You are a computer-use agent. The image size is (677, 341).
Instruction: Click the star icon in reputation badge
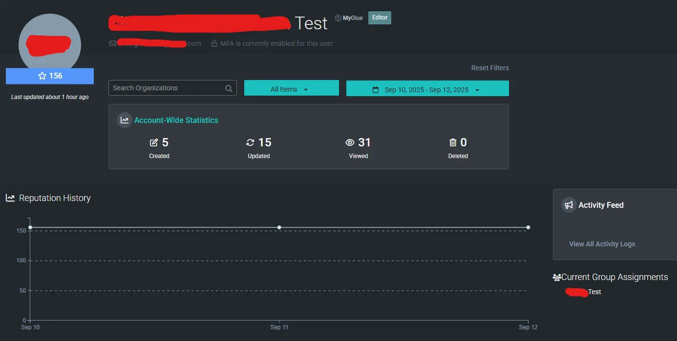[x=42, y=76]
